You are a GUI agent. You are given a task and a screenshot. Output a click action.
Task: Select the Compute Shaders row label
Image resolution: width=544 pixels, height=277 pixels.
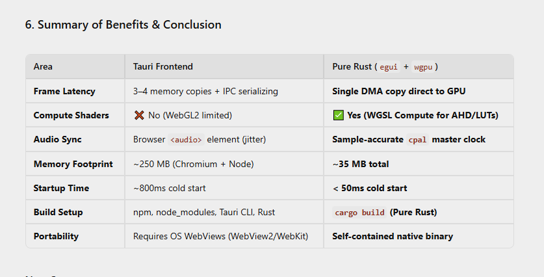[x=71, y=115]
